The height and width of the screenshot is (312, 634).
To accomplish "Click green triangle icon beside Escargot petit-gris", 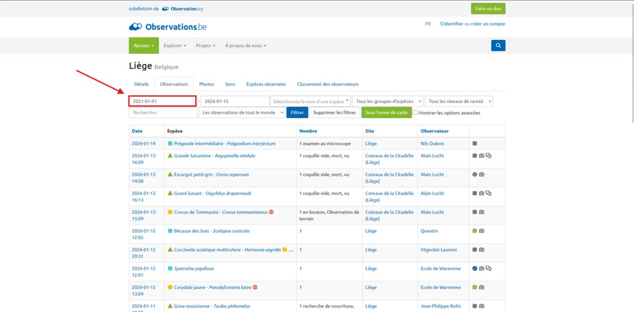I will coord(170,175).
